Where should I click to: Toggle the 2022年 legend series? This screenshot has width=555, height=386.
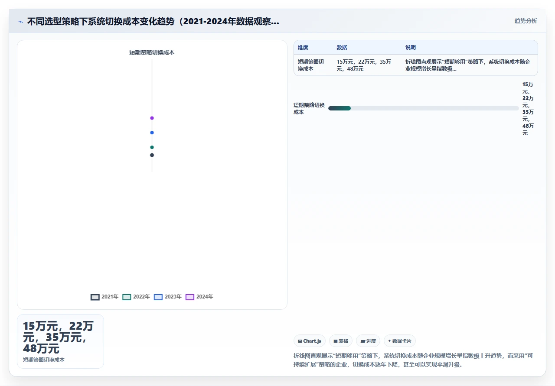coord(136,297)
